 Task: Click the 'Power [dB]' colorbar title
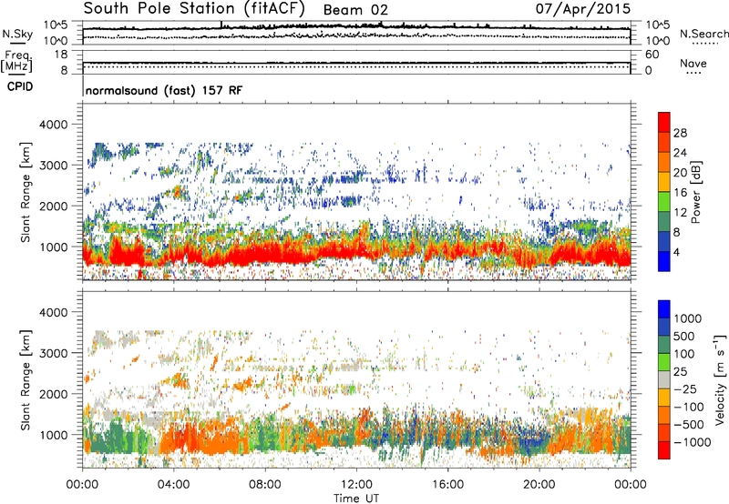pos(695,192)
